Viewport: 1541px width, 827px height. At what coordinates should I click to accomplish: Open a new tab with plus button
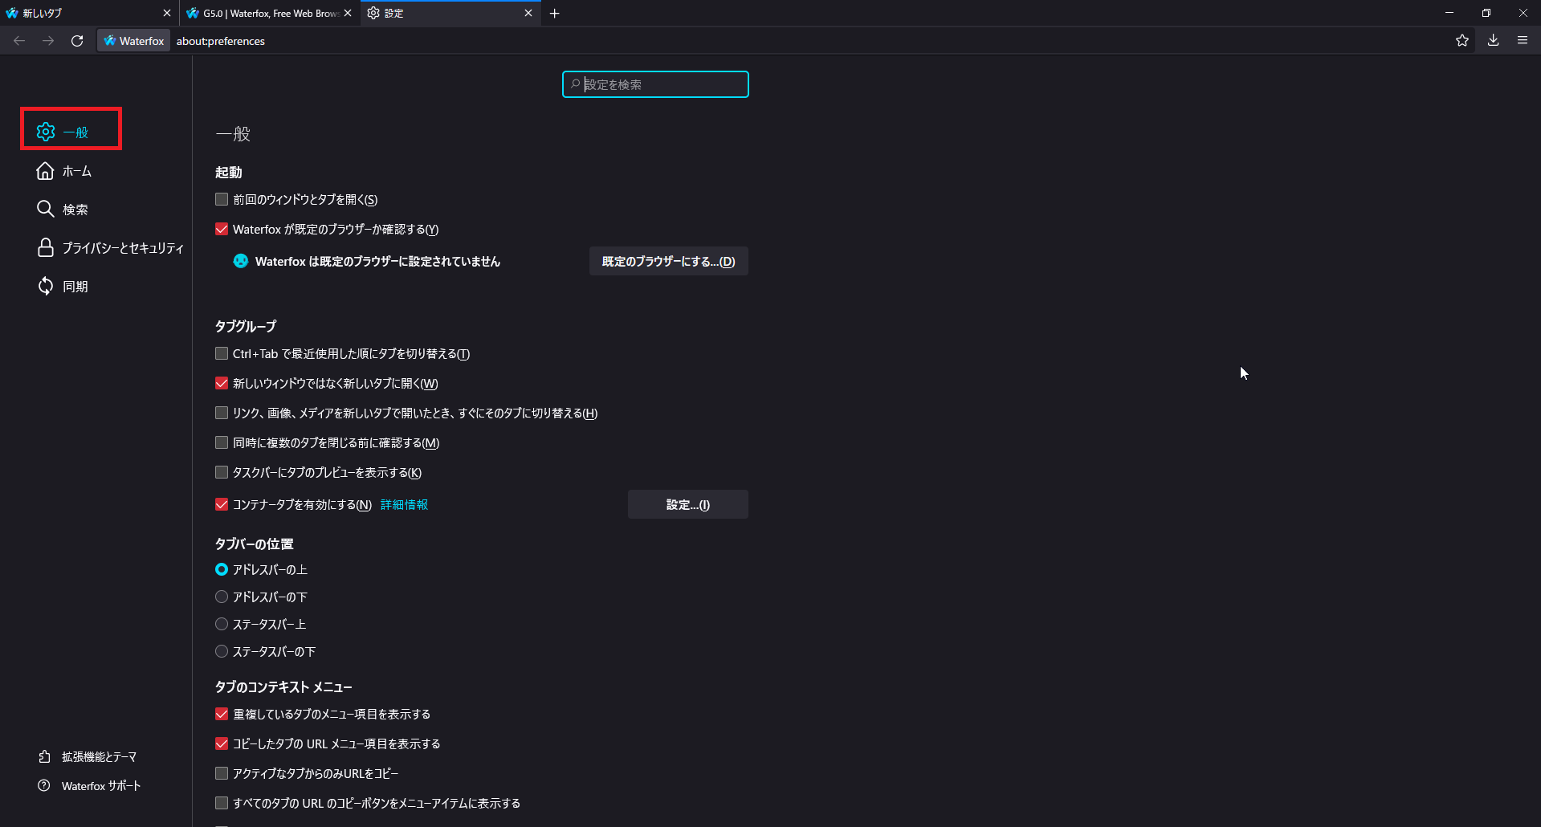tap(555, 14)
